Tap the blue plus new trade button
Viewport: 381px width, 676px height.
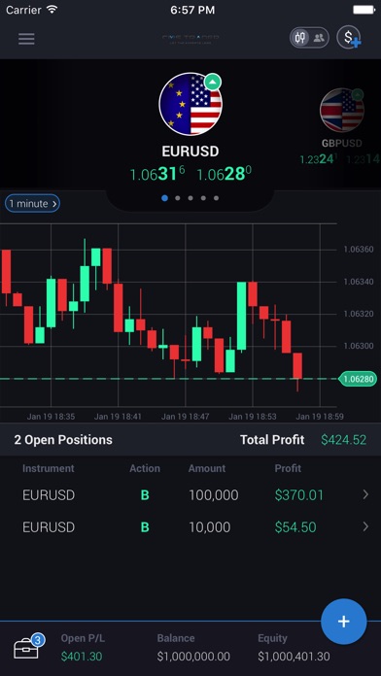[344, 622]
